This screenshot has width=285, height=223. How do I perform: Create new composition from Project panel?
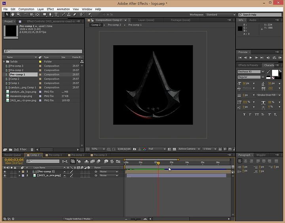[x=16, y=149]
